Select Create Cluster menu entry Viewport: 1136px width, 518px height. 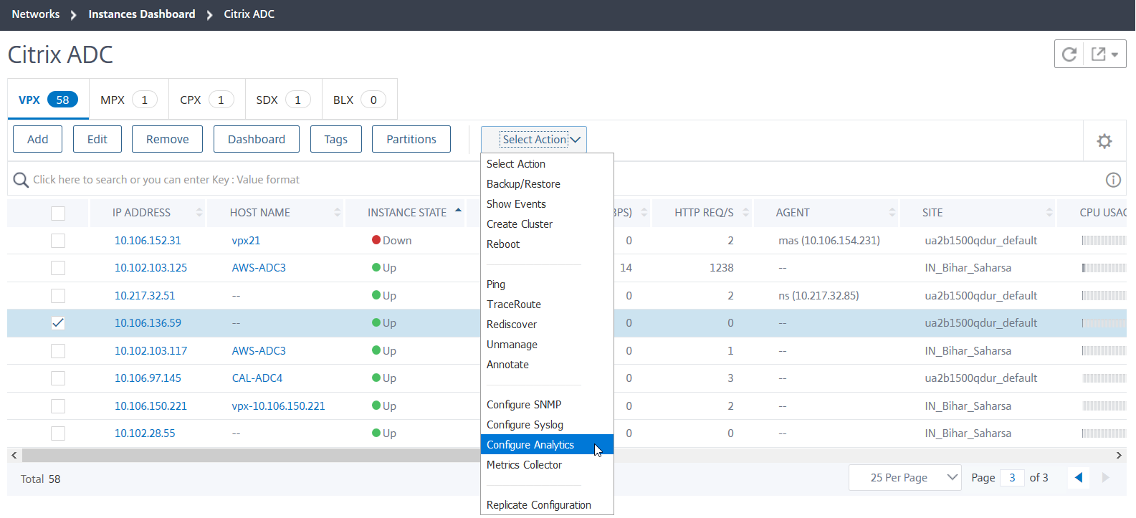[x=547, y=224]
